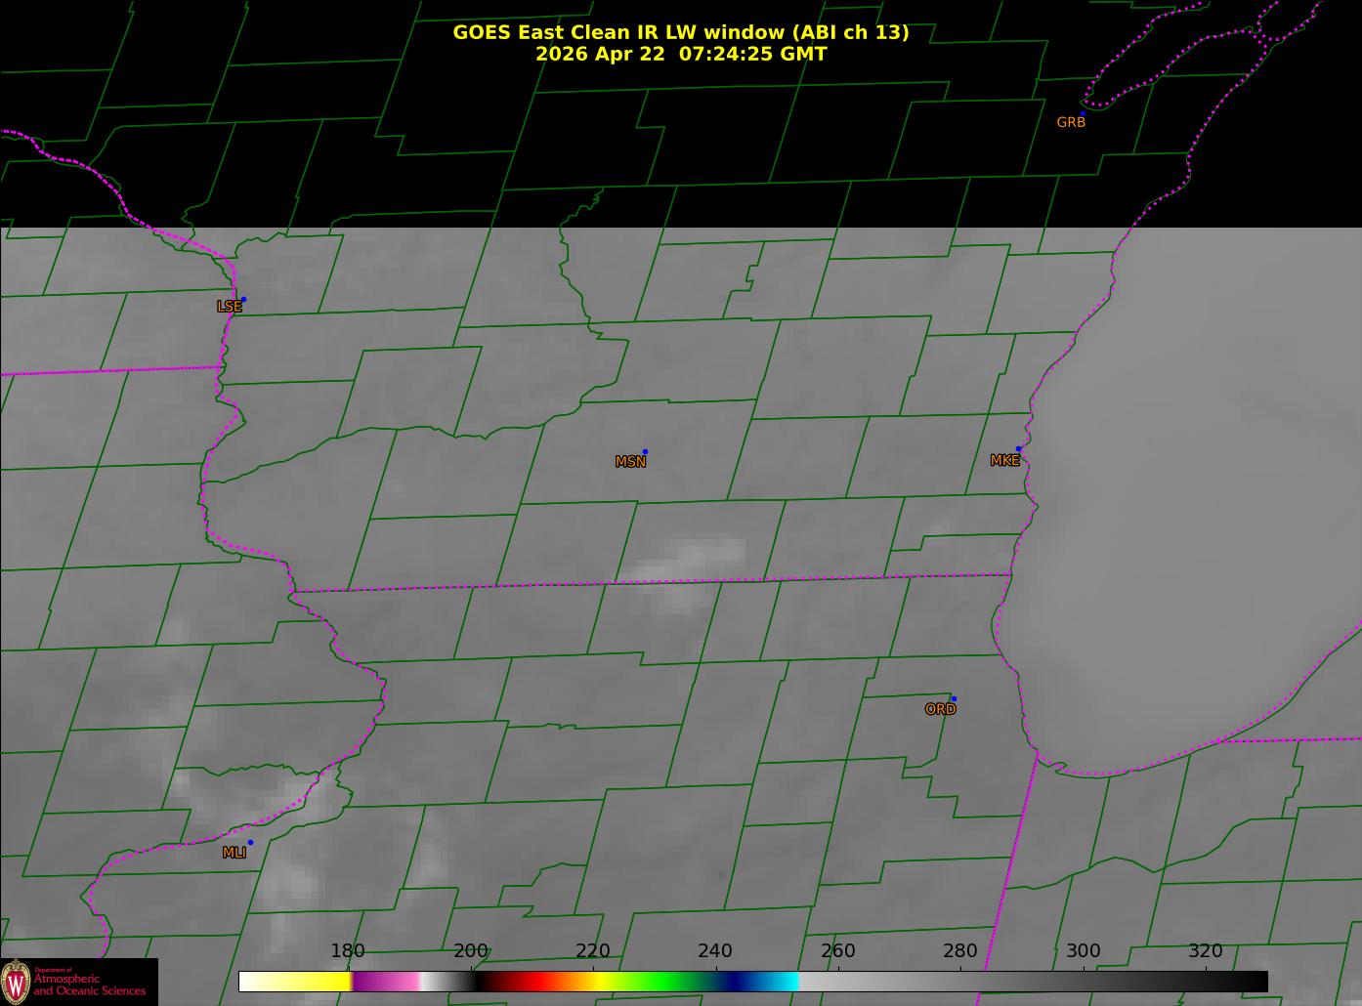Click the cyan section of the color bar
The image size is (1362, 1006).
pyautogui.click(x=782, y=982)
